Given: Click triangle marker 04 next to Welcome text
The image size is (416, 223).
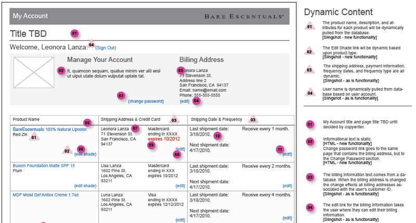Looking at the screenshot, I should click(x=92, y=44).
